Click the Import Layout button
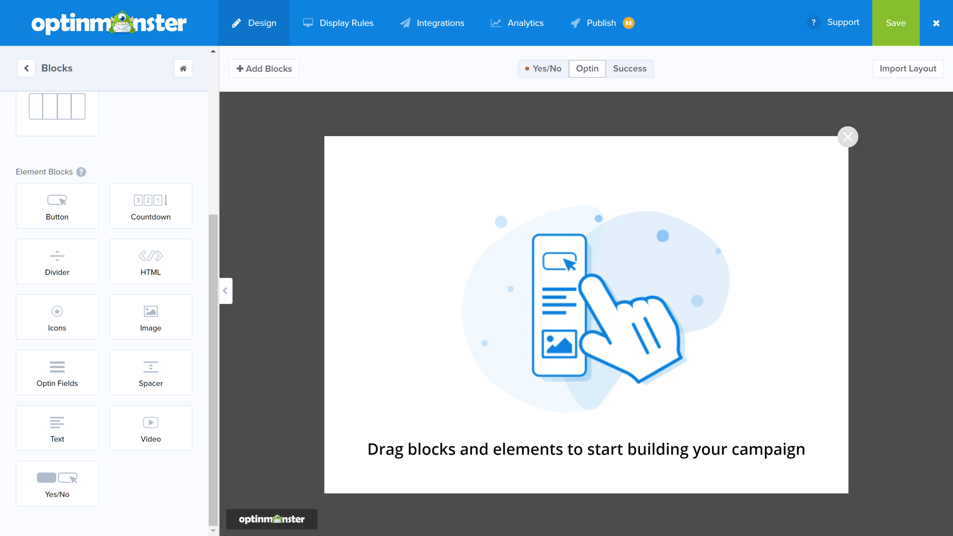The height and width of the screenshot is (536, 953). (x=908, y=68)
